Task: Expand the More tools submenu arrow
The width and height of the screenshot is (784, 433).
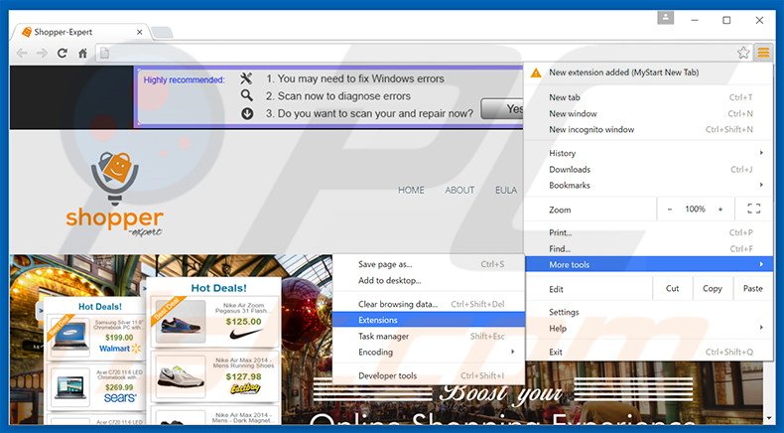Action: 761,264
